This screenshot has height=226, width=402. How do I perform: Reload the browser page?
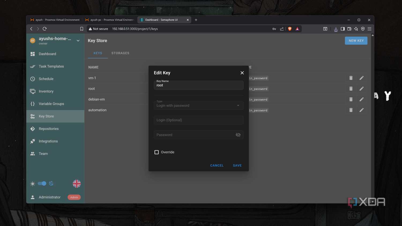point(45,29)
